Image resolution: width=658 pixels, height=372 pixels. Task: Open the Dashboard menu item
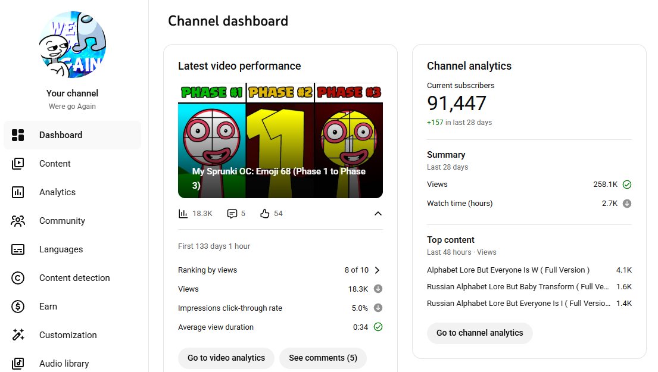[x=72, y=135]
